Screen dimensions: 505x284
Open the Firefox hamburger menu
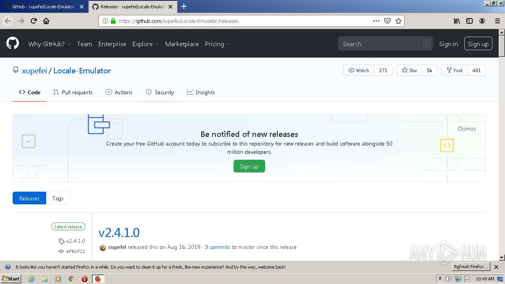pyautogui.click(x=497, y=21)
